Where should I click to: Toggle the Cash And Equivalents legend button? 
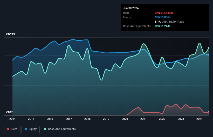pos(60,129)
